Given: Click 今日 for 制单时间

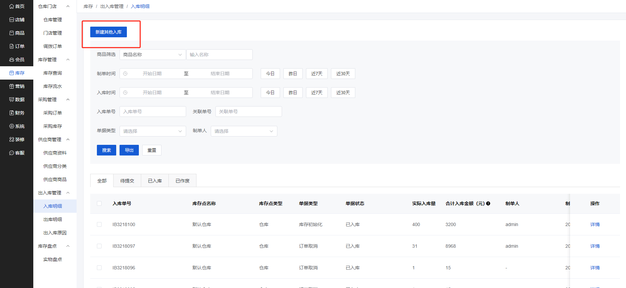Looking at the screenshot, I should tap(270, 74).
